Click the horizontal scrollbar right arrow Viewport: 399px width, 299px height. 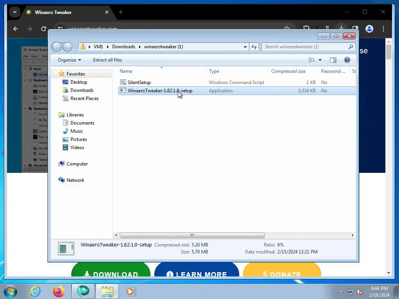(x=353, y=235)
